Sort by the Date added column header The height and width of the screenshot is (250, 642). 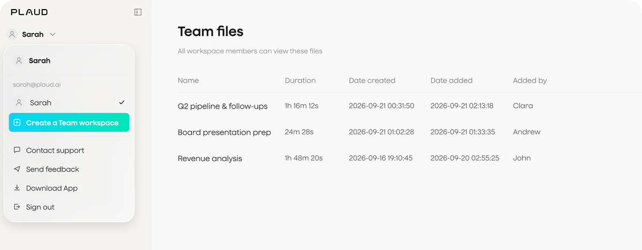[x=452, y=80]
